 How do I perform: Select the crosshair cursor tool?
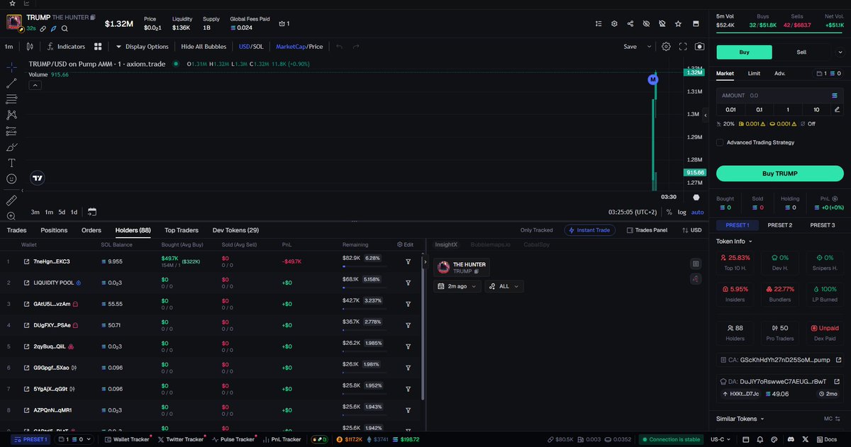[11, 67]
